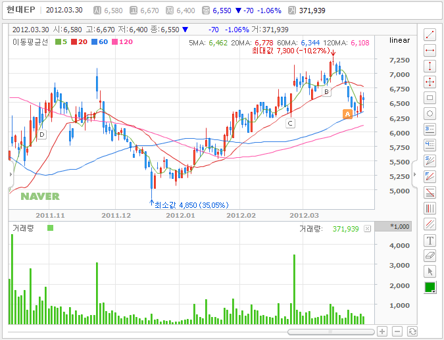
Task: Click the 현대EP stock name title
Action: tap(20, 10)
